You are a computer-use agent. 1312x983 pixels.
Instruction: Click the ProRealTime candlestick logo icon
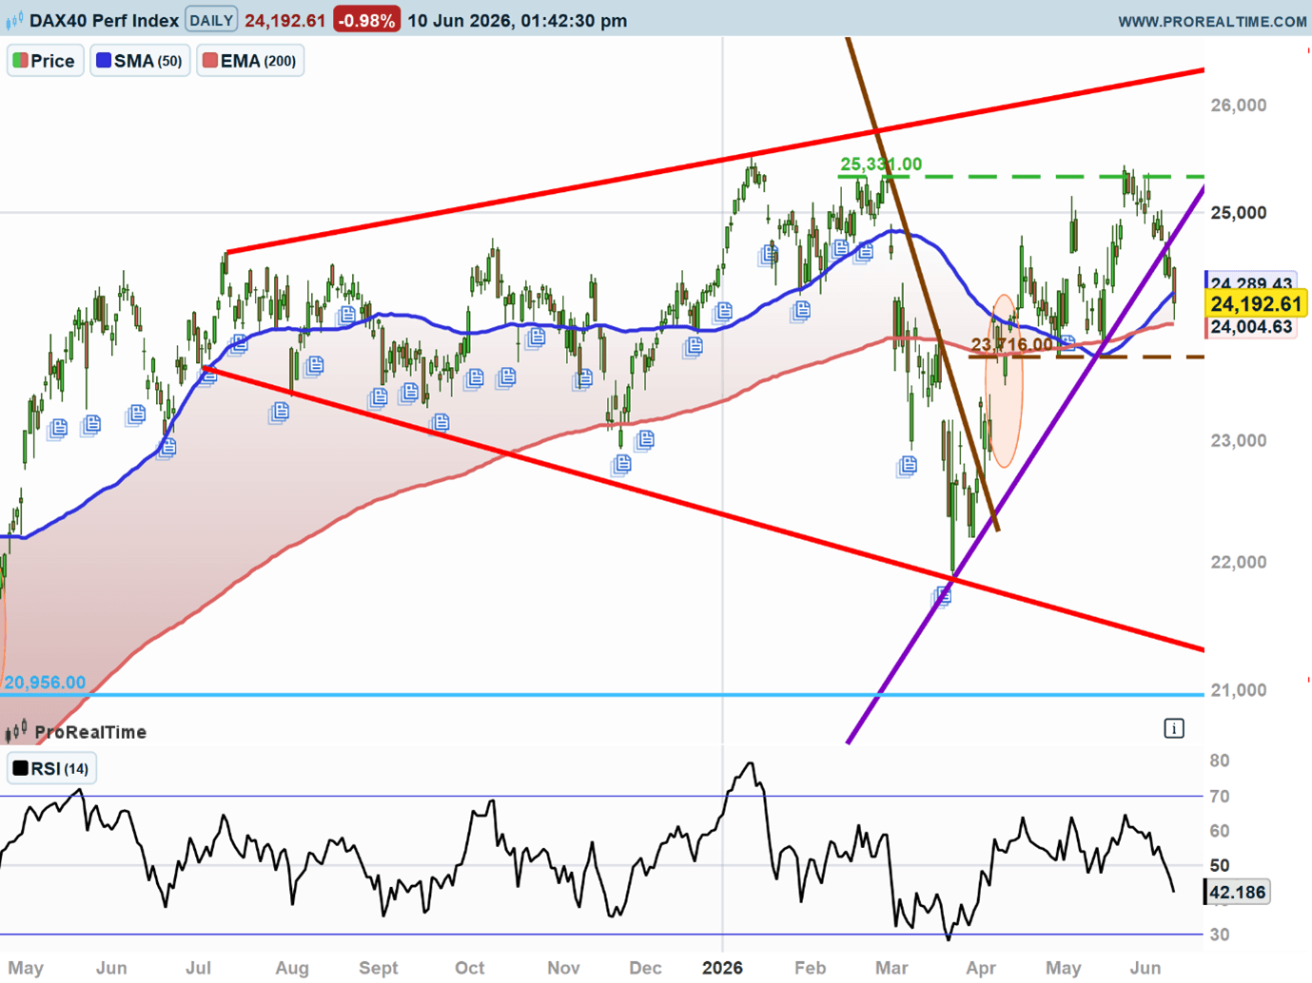click(x=16, y=731)
